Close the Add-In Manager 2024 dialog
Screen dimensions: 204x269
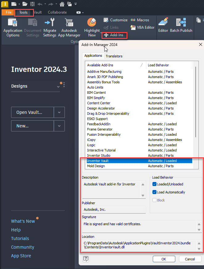pos(200,45)
